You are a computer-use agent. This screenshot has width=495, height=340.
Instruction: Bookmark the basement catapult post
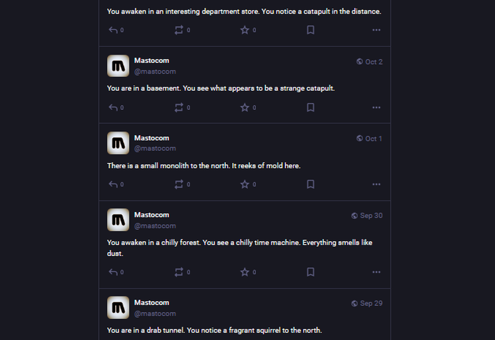[x=311, y=108]
